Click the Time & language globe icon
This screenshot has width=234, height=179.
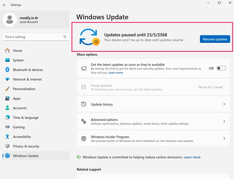pos(7,118)
